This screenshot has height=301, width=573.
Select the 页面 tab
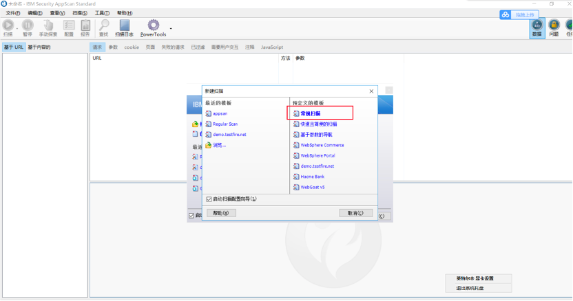tap(150, 47)
